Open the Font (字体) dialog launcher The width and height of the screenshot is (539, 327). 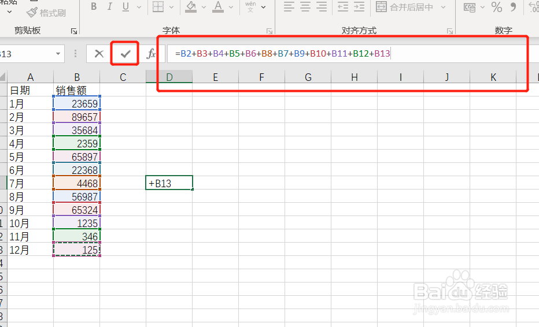(269, 31)
